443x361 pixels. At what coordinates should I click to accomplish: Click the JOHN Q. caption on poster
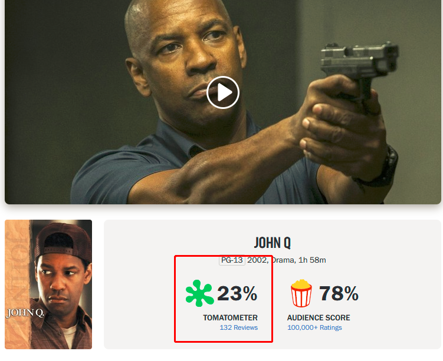tap(25, 313)
